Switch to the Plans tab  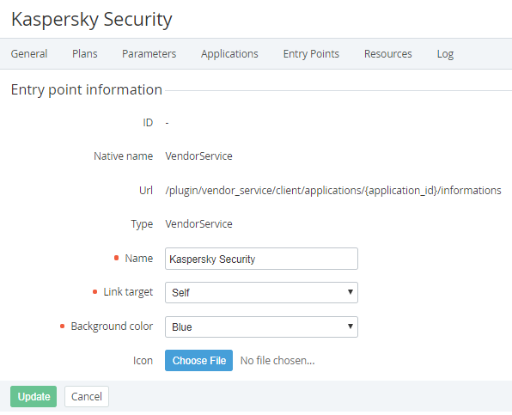(x=85, y=54)
